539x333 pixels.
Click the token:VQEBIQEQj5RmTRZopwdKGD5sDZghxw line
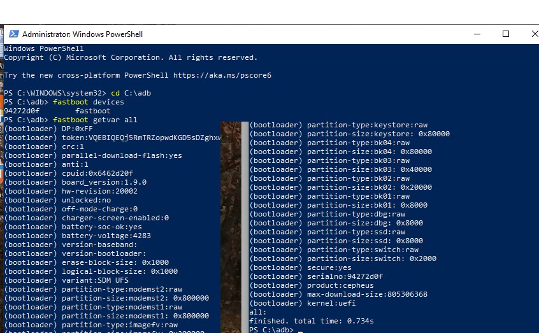112,138
